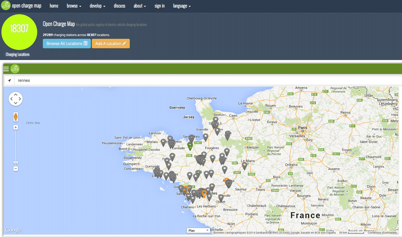Click the gray marker near Morlaix

tap(163, 142)
